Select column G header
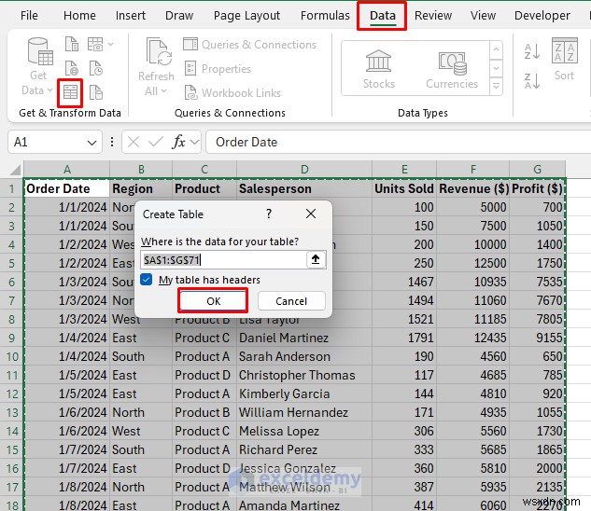The image size is (591, 511). (537, 170)
